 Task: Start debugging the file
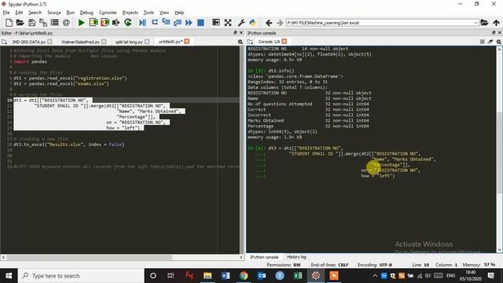point(142,23)
